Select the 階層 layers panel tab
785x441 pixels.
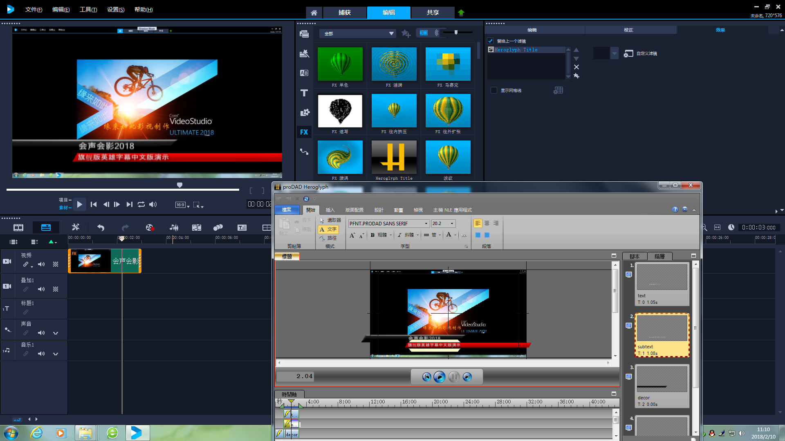click(x=659, y=256)
